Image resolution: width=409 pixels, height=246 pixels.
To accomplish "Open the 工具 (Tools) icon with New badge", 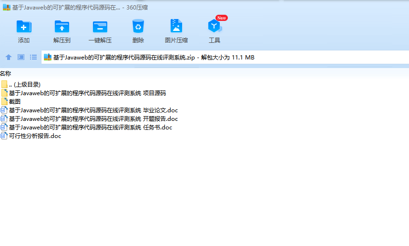I will 215,26.
